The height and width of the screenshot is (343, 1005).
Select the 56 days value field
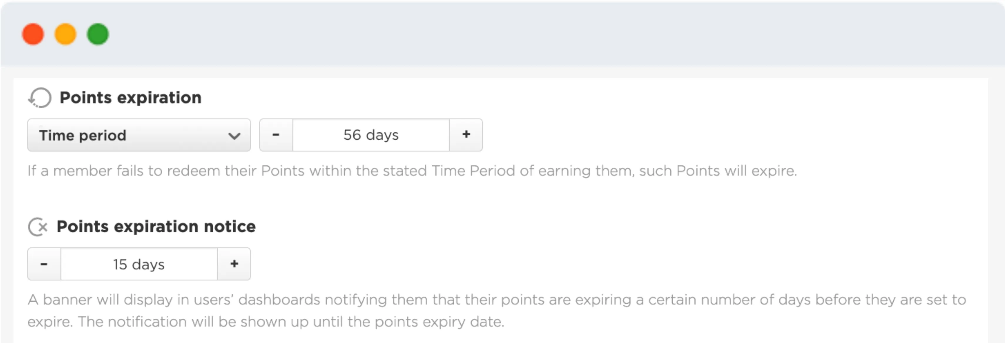371,135
